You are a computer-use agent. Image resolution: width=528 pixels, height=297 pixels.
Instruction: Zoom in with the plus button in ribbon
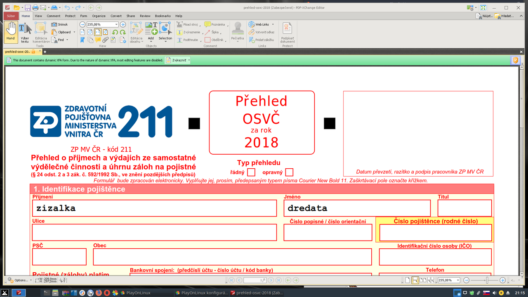(x=123, y=24)
